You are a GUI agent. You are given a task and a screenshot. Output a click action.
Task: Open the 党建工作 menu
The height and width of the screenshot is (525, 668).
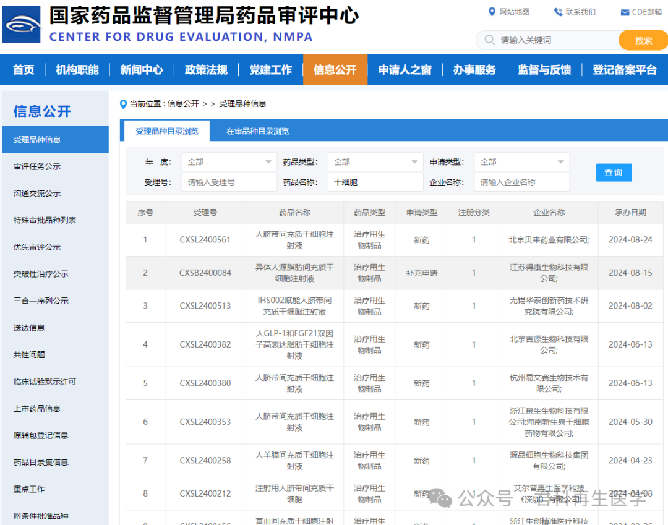tap(270, 70)
